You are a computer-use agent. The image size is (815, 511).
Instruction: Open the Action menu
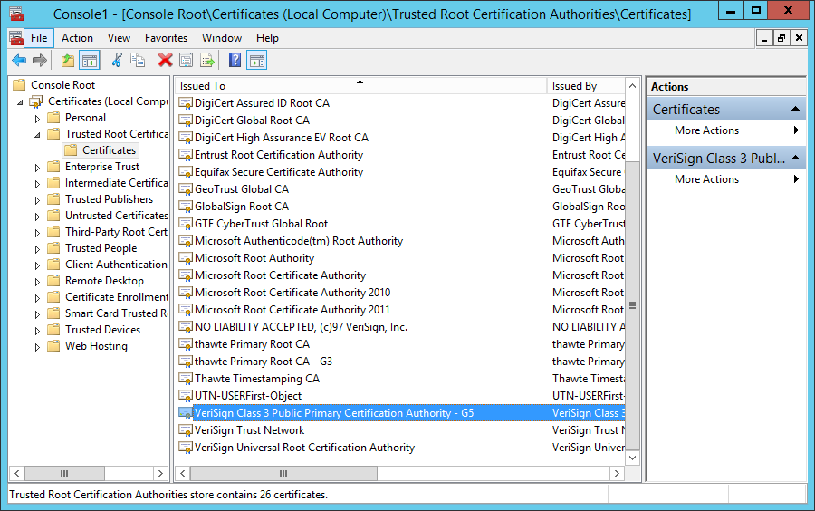pyautogui.click(x=77, y=38)
